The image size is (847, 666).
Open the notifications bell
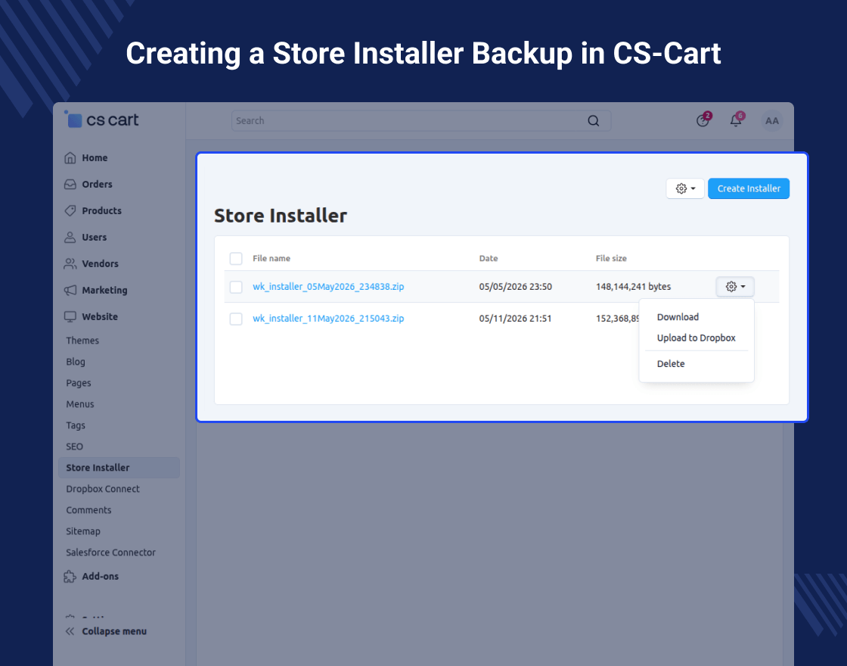737,120
